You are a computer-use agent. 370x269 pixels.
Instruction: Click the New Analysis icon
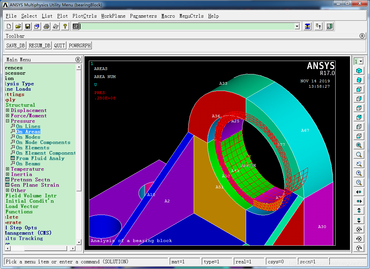tap(9, 26)
